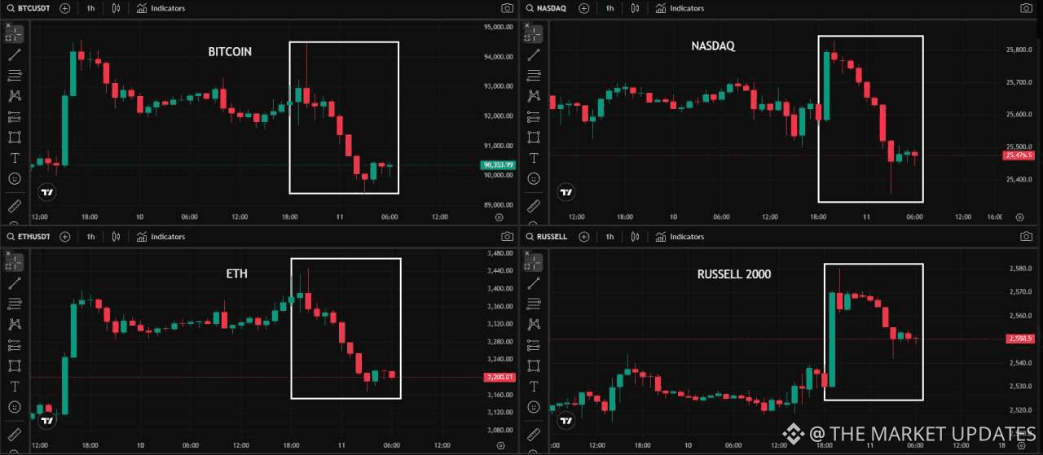Open Indicators on the ETHUSDT chart
1043x455 pixels.
(161, 237)
